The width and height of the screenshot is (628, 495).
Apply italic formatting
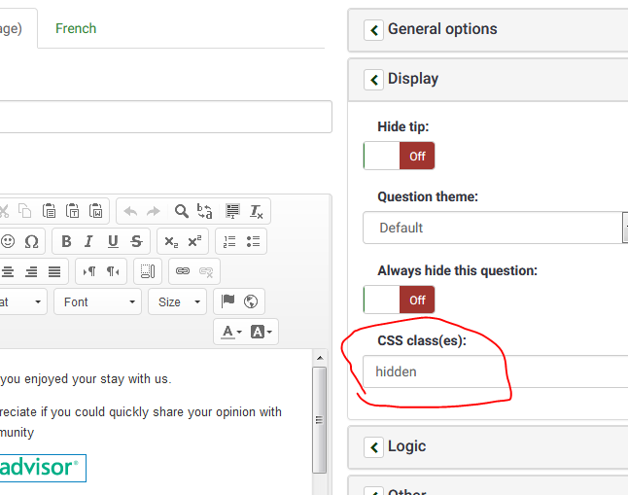(89, 241)
